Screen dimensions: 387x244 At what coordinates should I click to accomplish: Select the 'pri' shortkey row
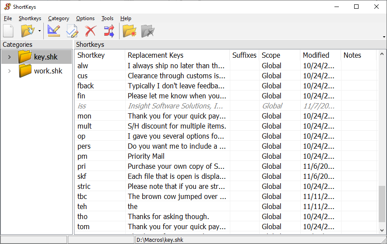pyautogui.click(x=226, y=166)
